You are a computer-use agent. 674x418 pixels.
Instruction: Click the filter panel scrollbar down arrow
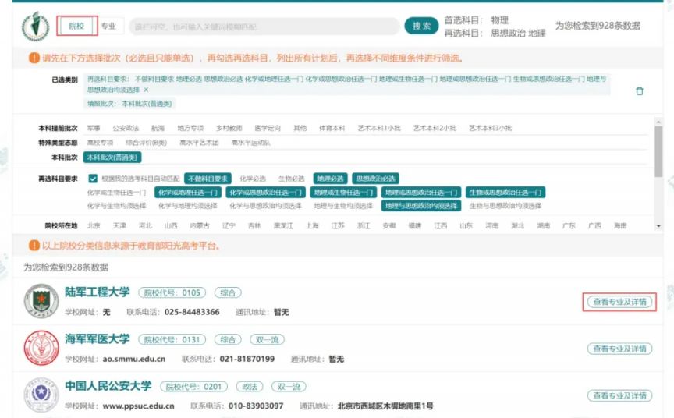658,226
